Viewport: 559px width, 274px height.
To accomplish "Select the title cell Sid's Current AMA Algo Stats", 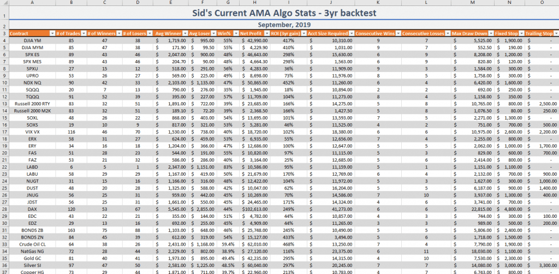I will (x=284, y=13).
